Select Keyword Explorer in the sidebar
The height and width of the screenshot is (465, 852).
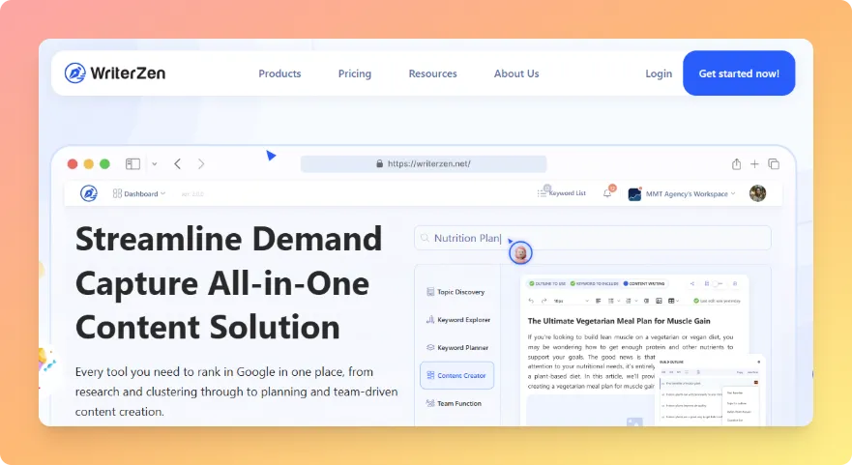(x=458, y=319)
